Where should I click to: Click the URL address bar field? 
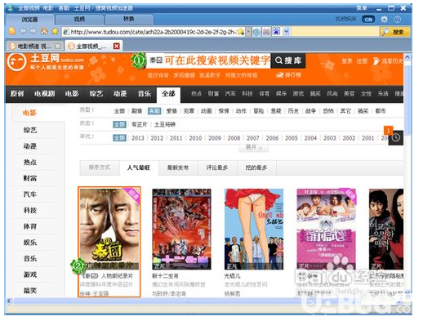coord(154,32)
